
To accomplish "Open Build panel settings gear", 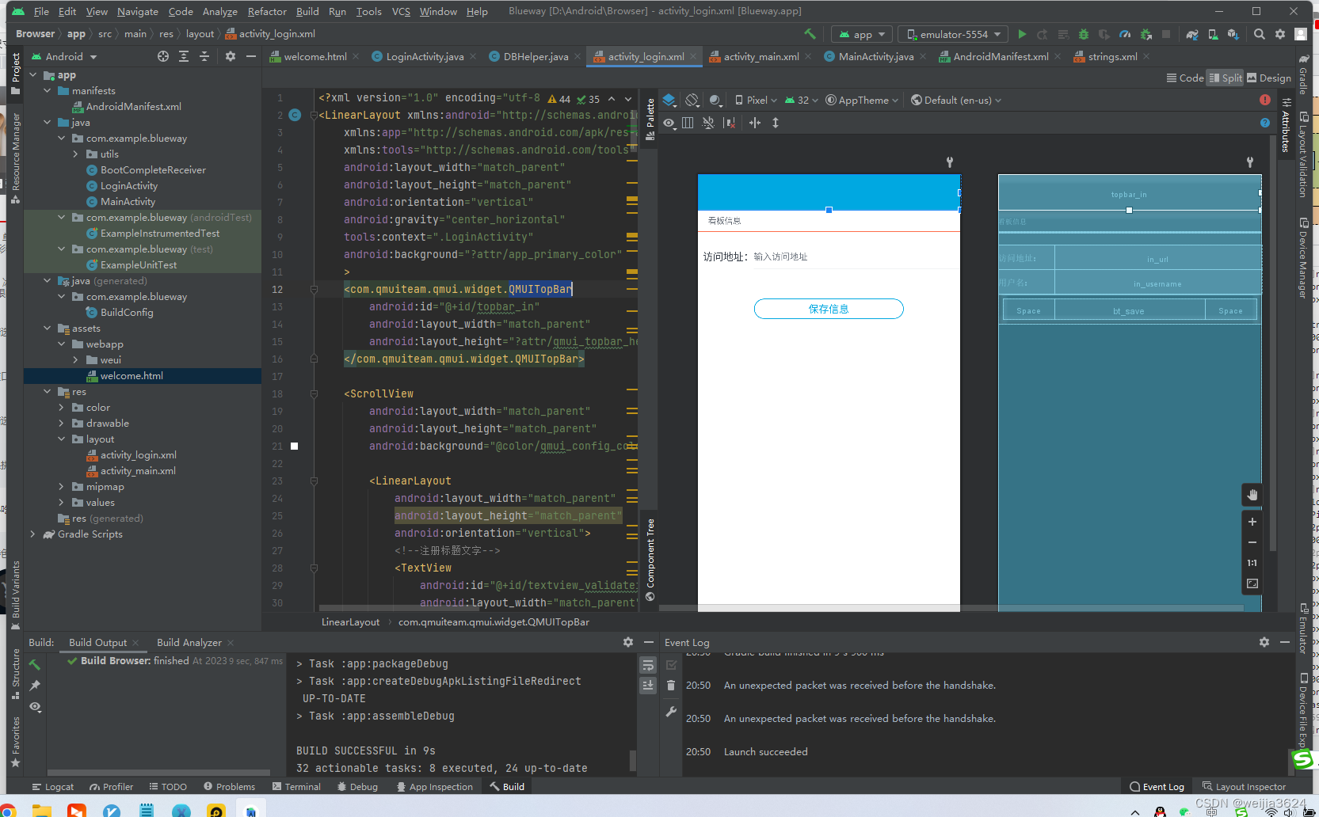I will pyautogui.click(x=628, y=642).
